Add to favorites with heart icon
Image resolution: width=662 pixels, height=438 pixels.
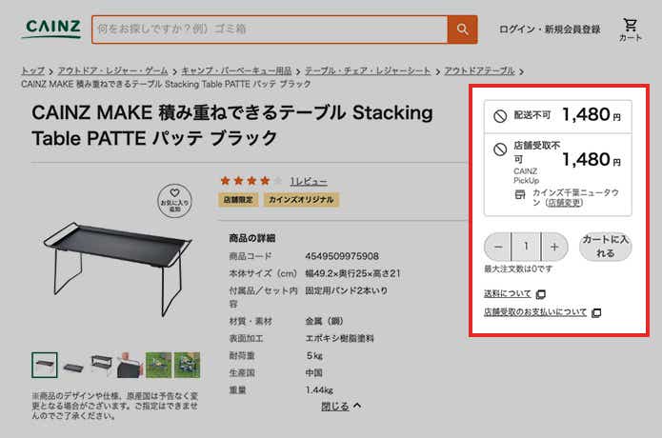pos(174,201)
